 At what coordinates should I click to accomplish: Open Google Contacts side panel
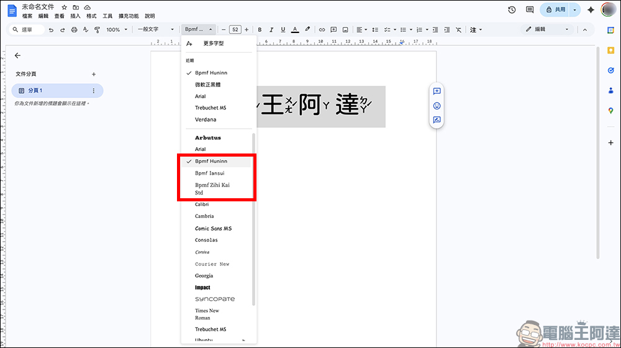610,91
